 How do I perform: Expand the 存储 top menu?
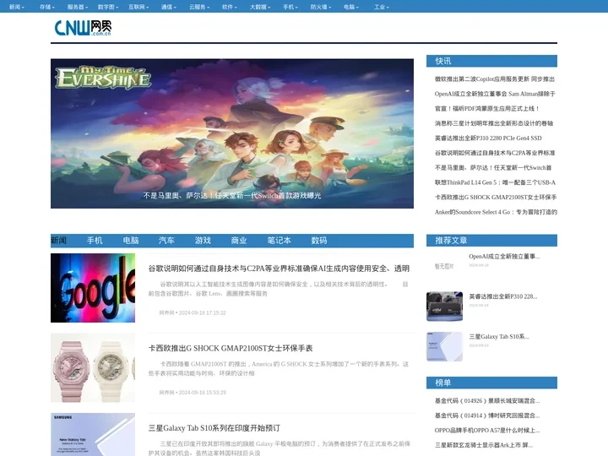click(47, 7)
